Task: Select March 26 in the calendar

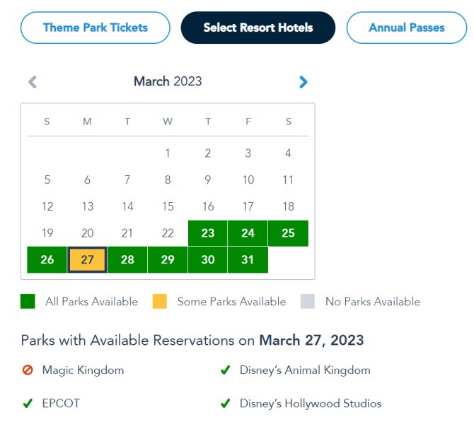Action: click(47, 259)
